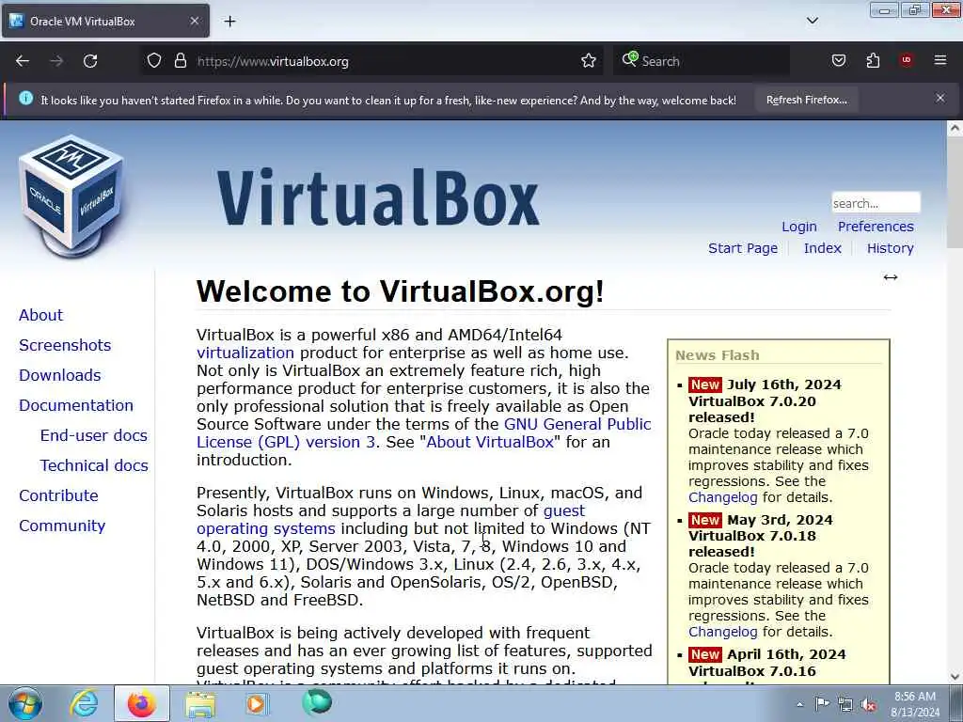Open Changelog link for 7.0.18 release
Screen dimensions: 963x722
[723, 632]
